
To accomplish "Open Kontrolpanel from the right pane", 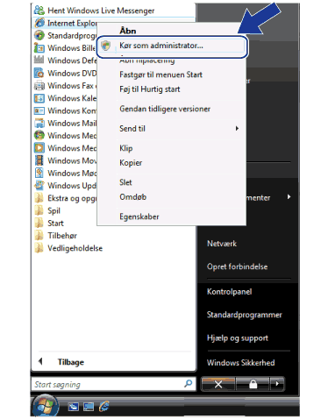I will (x=229, y=292).
